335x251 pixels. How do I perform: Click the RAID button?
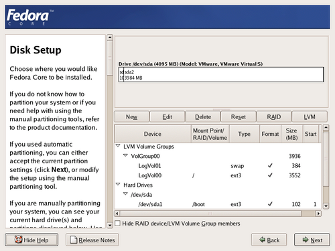tap(274, 116)
